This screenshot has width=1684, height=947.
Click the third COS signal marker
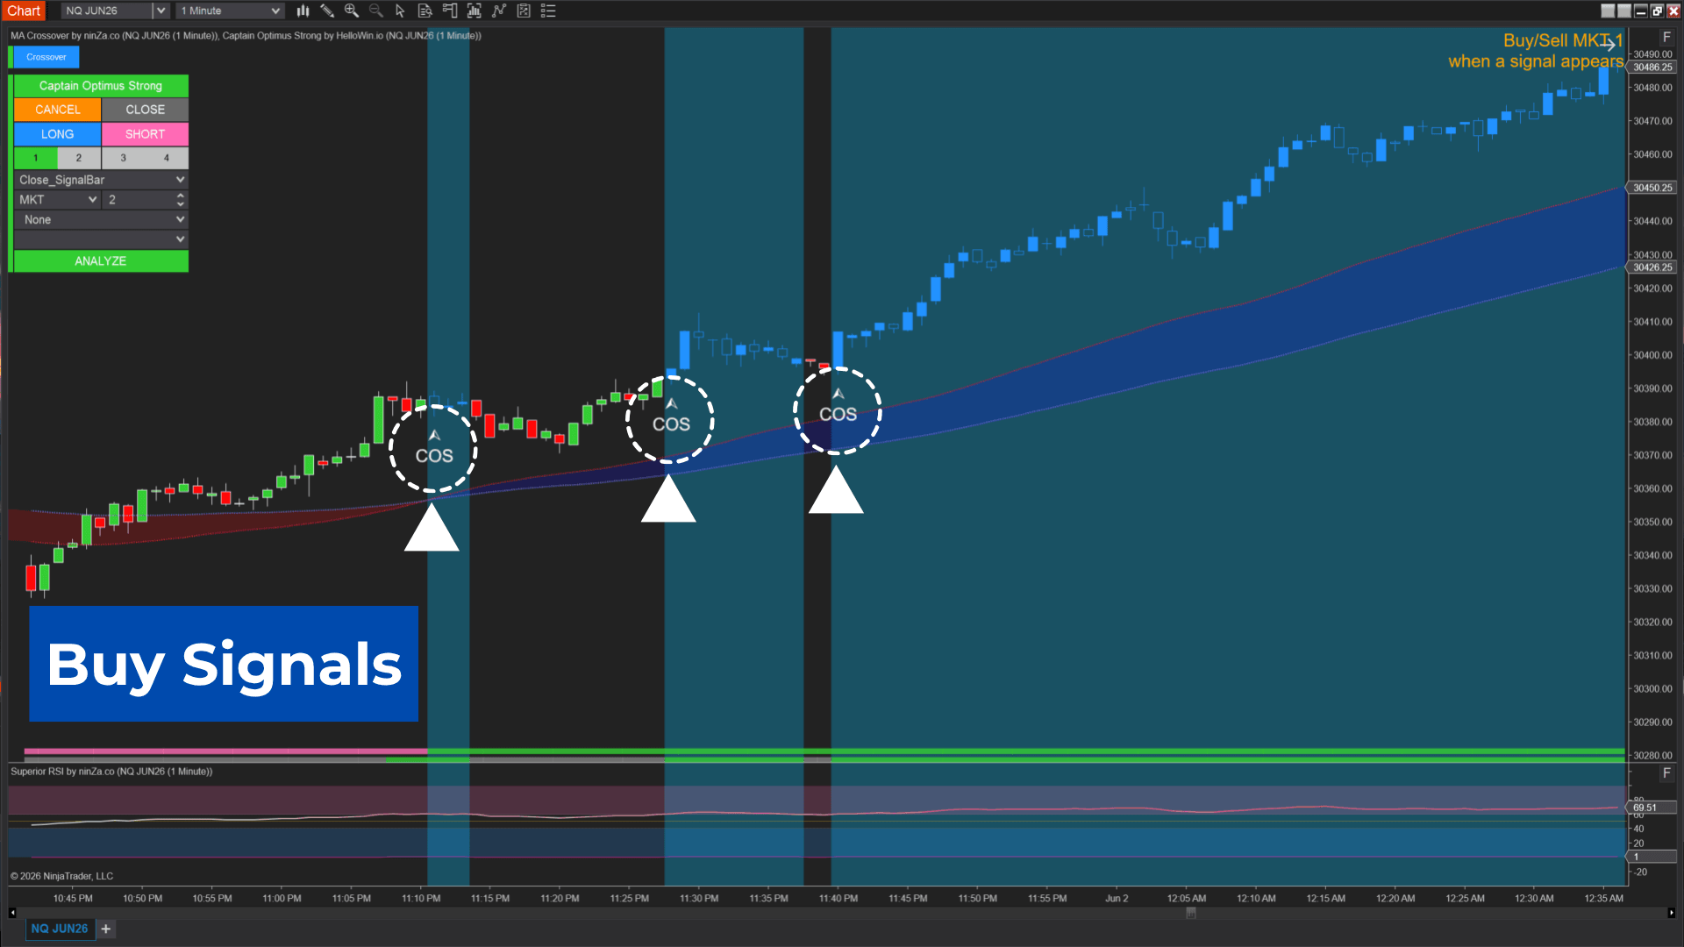(838, 407)
